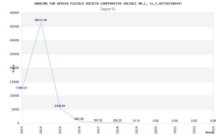Click the 2016 x-axis label
The image size is (216, 135).
[x=79, y=130]
